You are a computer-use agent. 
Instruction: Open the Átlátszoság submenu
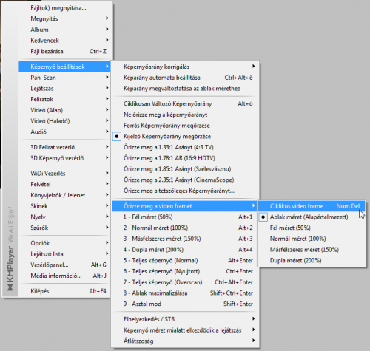click(x=185, y=341)
